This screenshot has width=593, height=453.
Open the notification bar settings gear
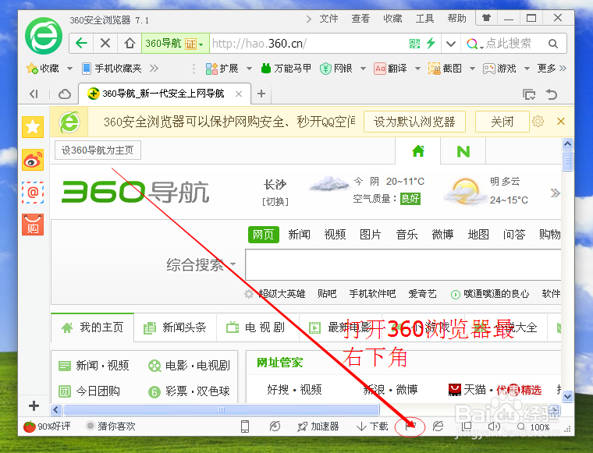pyautogui.click(x=538, y=122)
